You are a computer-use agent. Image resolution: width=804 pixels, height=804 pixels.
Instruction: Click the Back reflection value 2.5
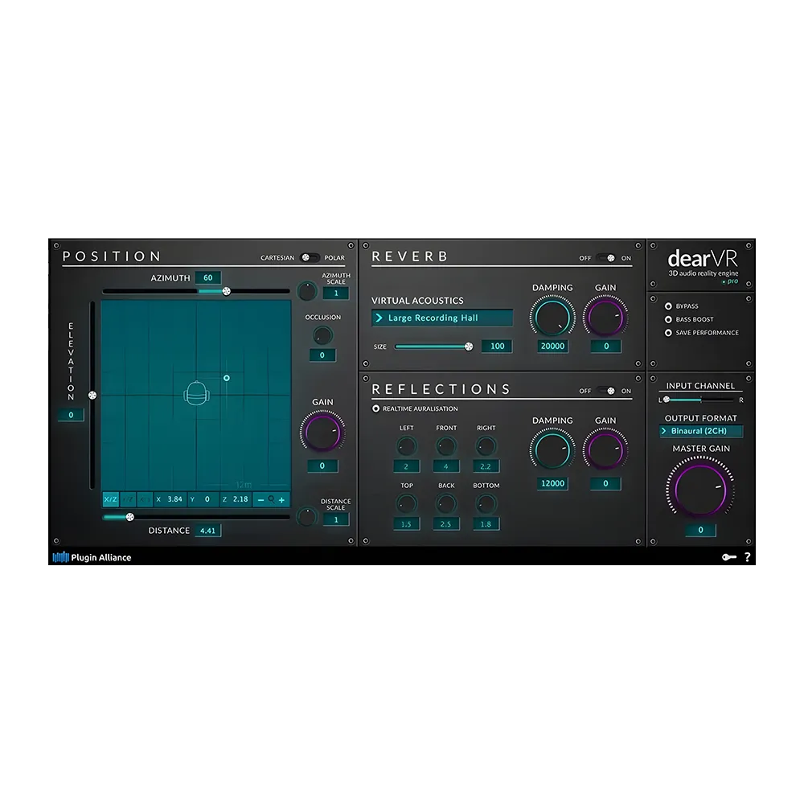(446, 524)
